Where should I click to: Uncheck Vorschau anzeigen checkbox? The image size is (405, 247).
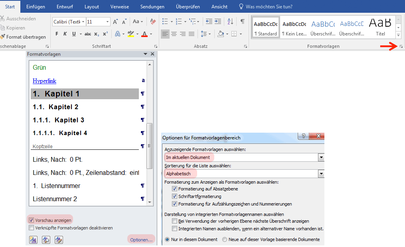(32, 220)
